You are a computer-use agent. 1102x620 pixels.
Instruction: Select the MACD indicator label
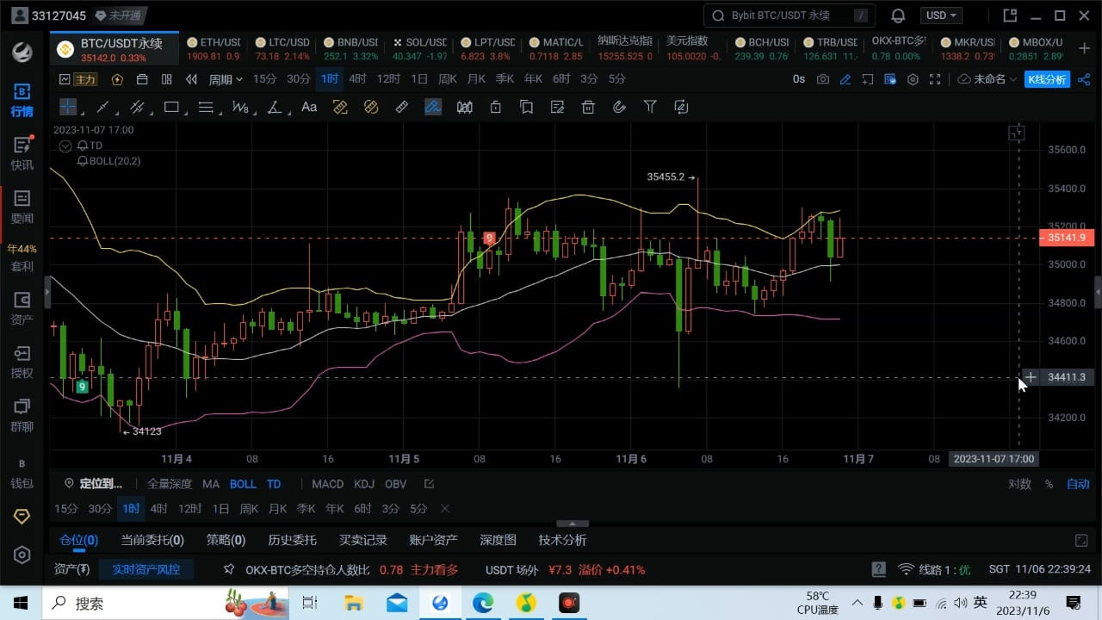[x=327, y=484]
